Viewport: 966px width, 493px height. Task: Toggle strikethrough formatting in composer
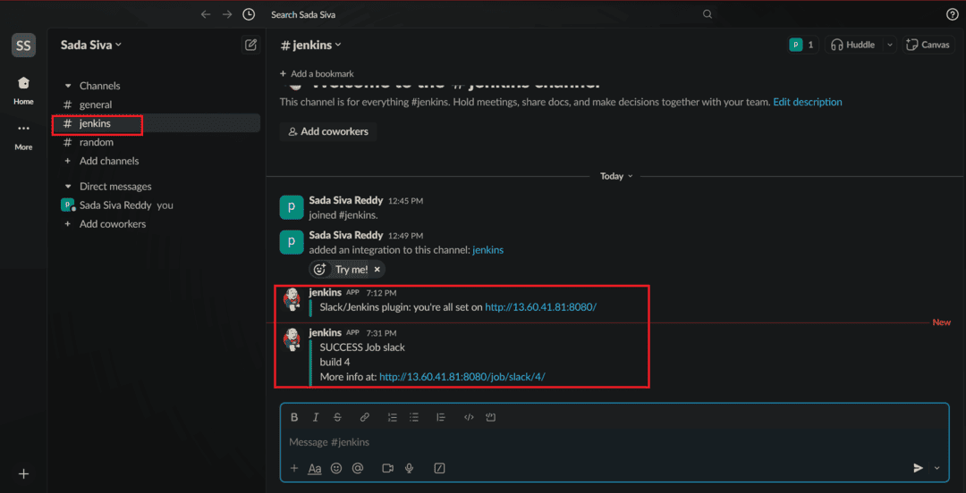337,417
